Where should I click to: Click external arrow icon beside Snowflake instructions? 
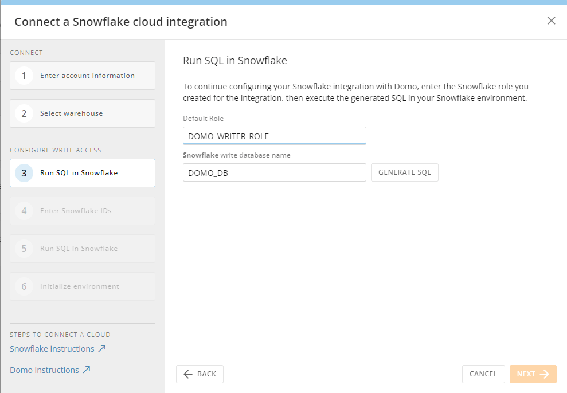pyautogui.click(x=102, y=348)
